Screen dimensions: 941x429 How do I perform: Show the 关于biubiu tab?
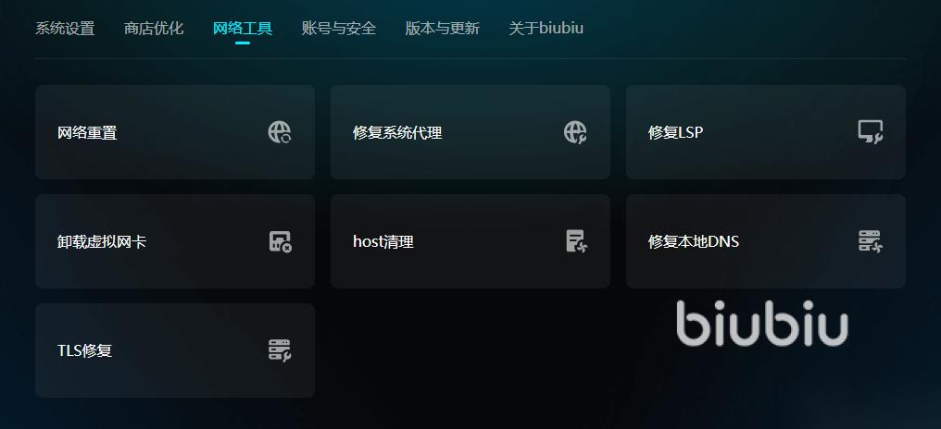coord(546,28)
